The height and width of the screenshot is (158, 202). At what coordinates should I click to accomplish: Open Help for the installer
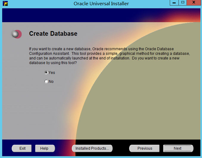(45, 149)
